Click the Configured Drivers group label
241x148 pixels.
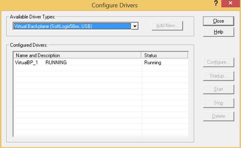pos(29,45)
